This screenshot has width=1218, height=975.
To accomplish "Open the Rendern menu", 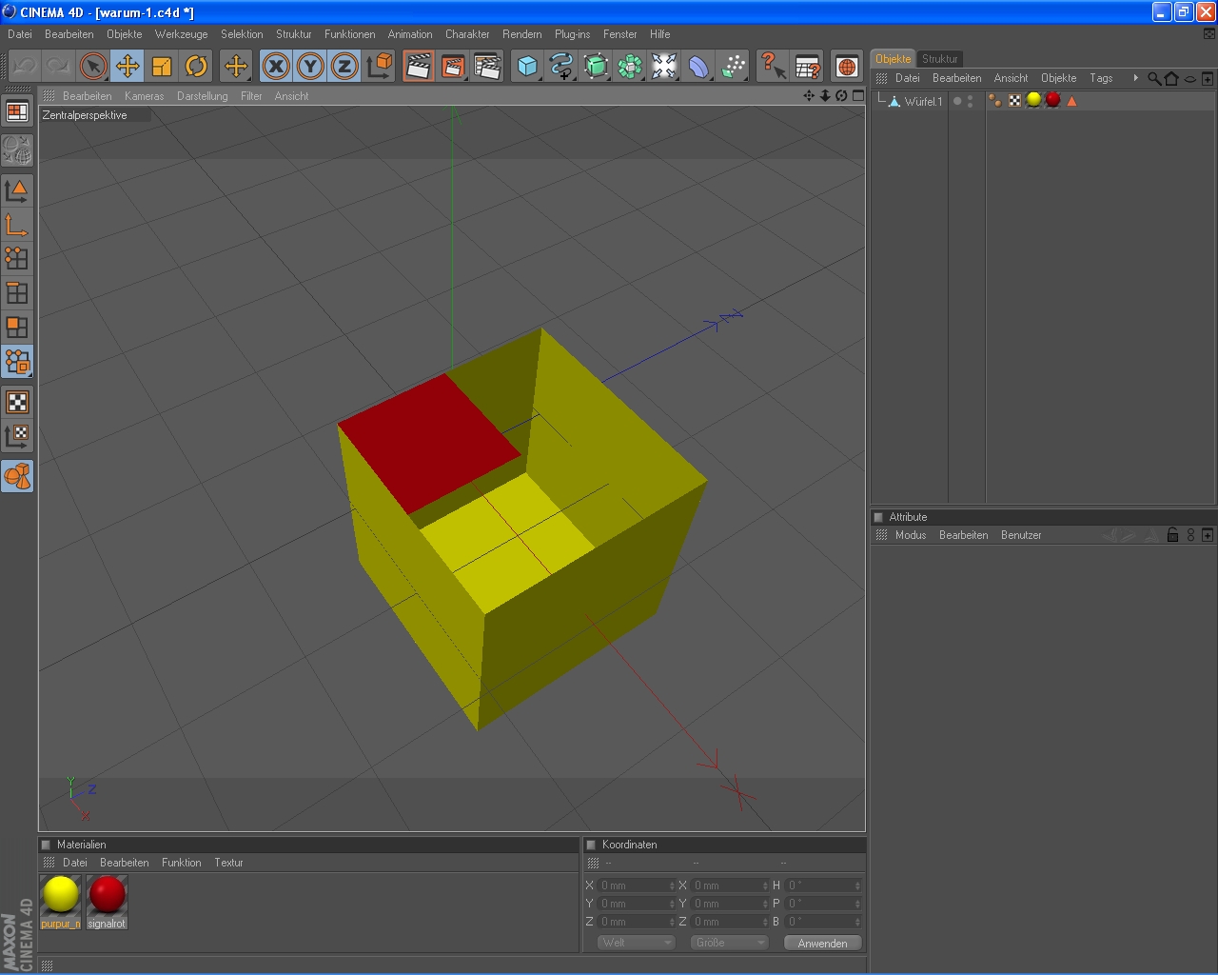I will point(522,34).
